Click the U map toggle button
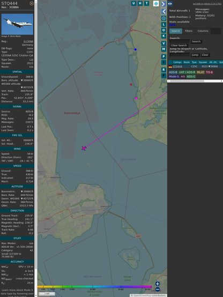 coord(133,3)
